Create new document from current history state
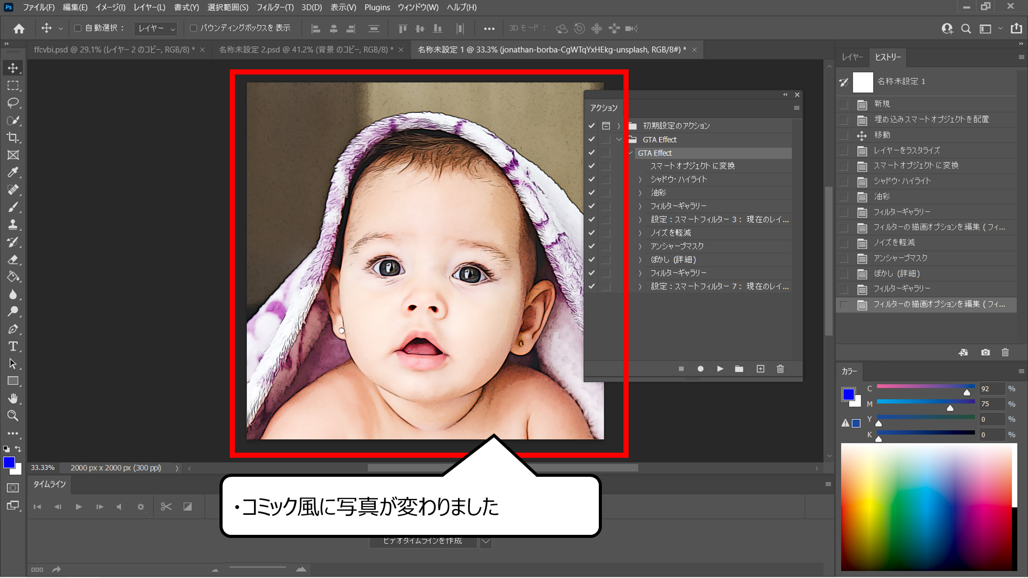1028x578 pixels. tap(963, 352)
